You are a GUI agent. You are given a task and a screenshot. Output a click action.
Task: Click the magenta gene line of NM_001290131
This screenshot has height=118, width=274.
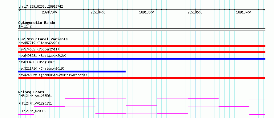[x=142, y=106]
